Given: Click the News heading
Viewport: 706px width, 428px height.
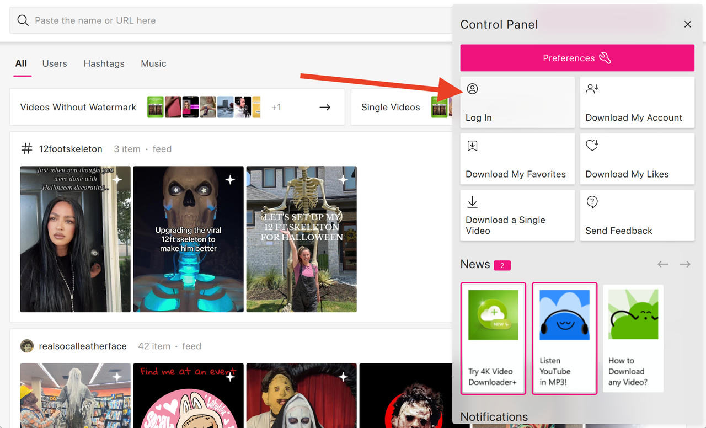Looking at the screenshot, I should pos(475,264).
